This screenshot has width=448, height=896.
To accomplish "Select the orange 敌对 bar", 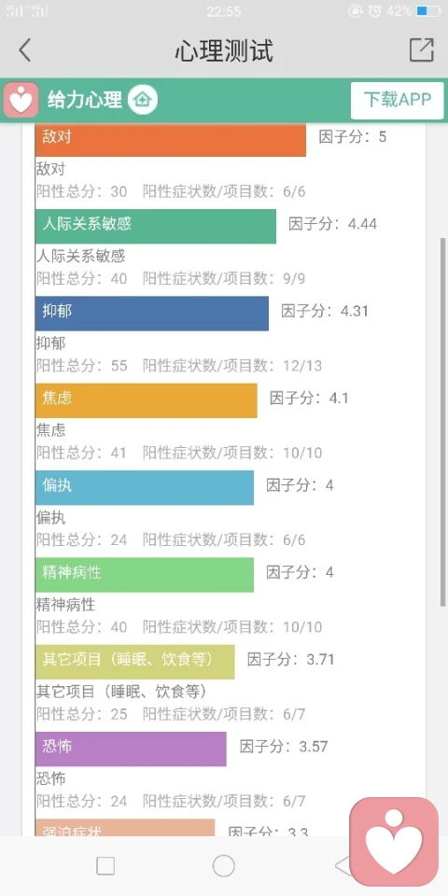I will (x=170, y=140).
